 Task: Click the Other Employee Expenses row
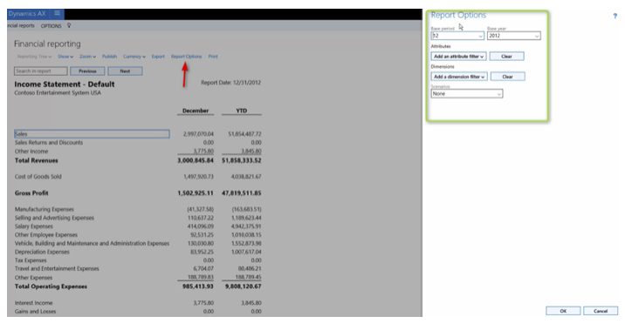pyautogui.click(x=46, y=235)
